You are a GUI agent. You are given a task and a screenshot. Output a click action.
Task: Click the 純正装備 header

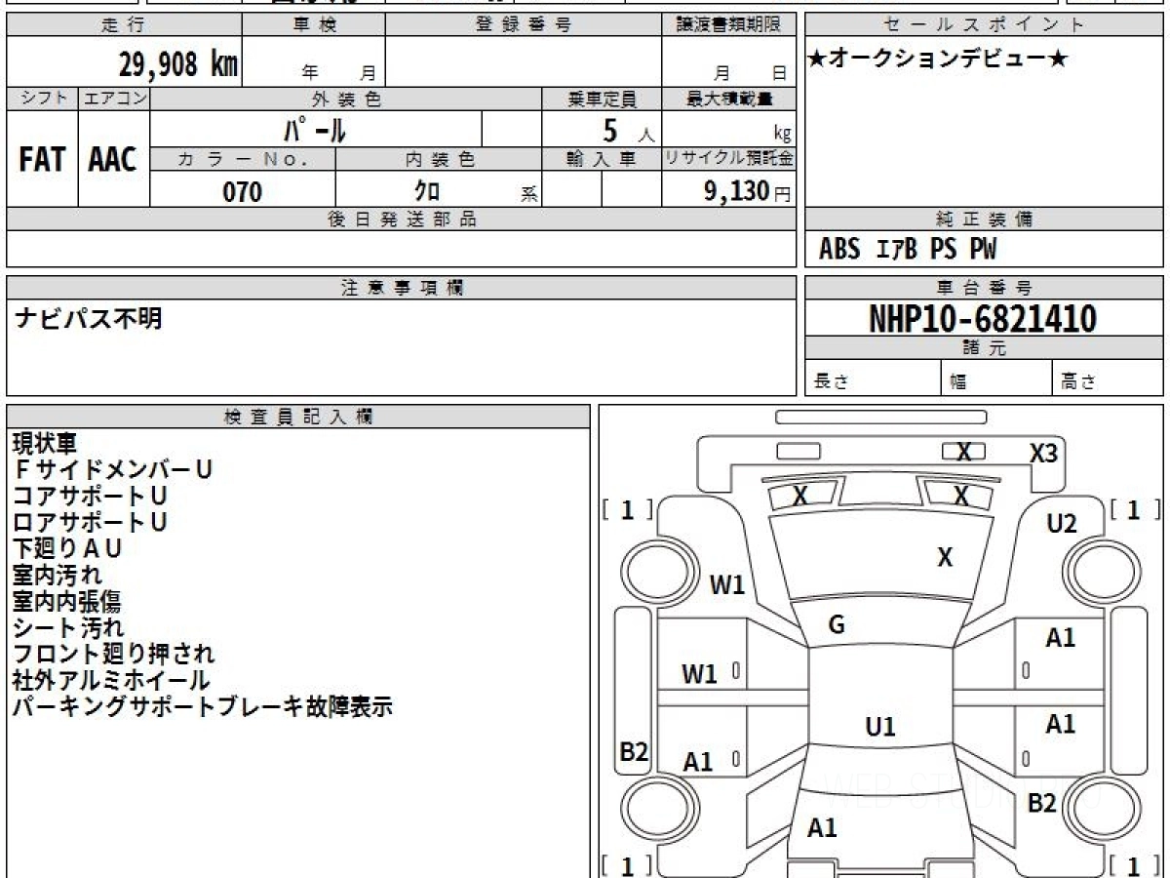(x=985, y=219)
